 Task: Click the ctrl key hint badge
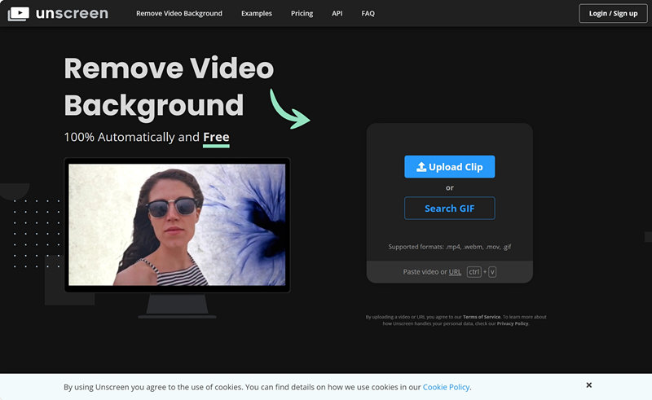click(474, 272)
